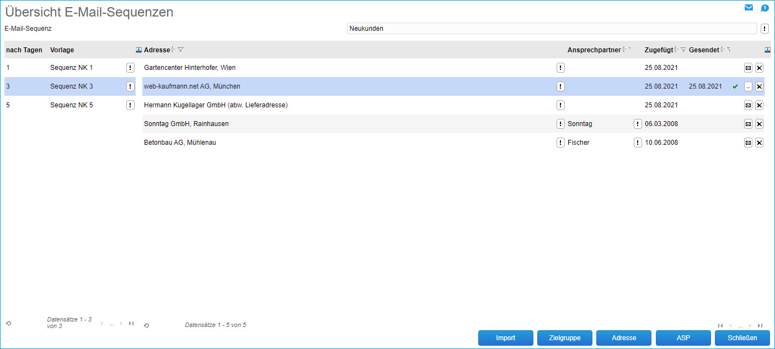This screenshot has height=349, width=775.
Task: Delete Hermann Kugellager GmbH row with X
Action: [759, 105]
